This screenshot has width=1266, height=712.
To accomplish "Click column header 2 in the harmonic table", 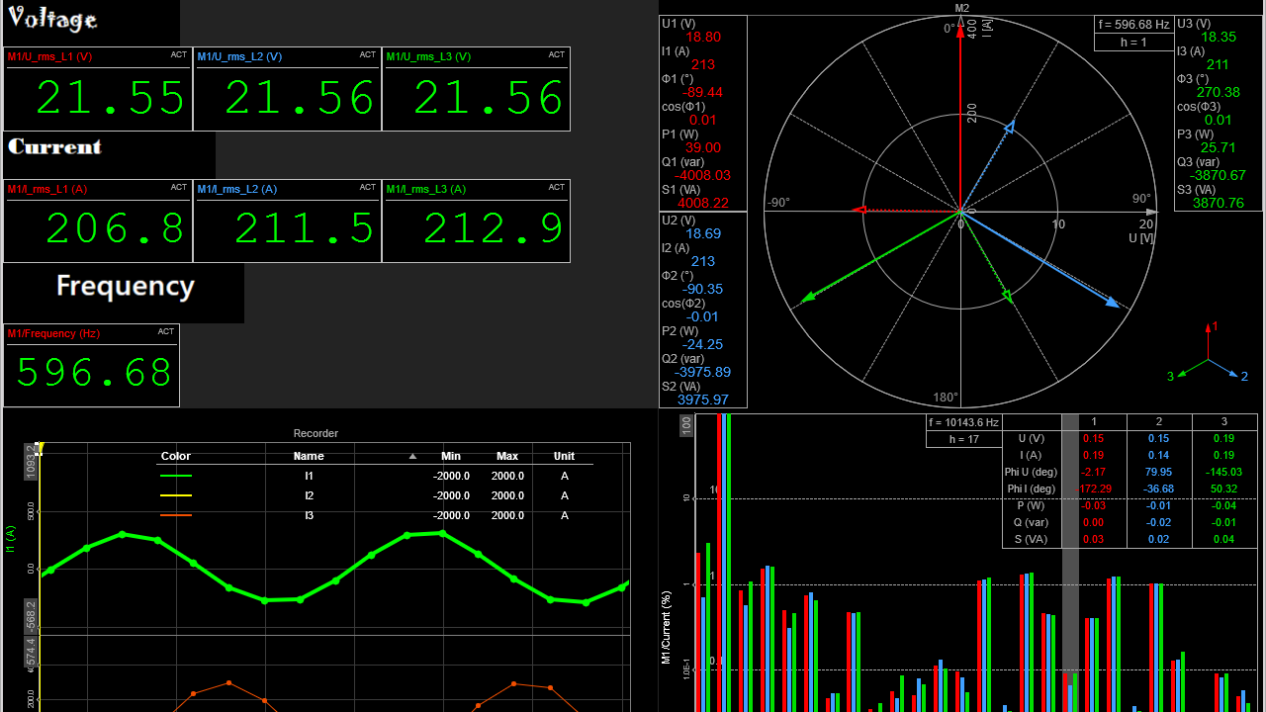I will coord(1158,422).
